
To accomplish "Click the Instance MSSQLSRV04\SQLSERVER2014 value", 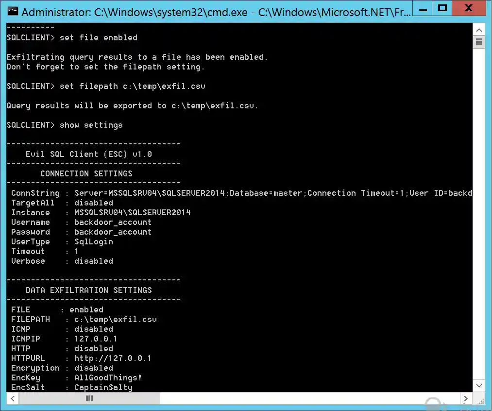I will 133,213.
